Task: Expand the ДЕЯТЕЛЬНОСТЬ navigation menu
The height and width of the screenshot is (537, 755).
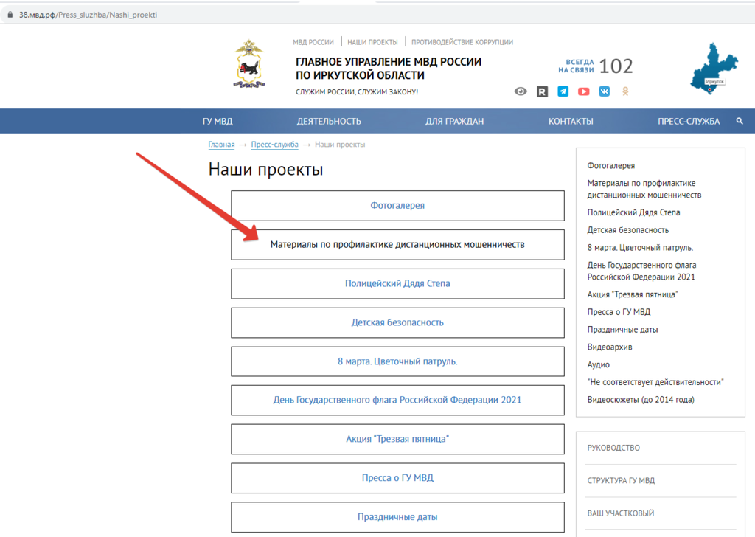Action: coord(329,122)
